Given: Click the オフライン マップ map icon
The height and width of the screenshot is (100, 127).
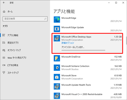Looking at the screenshot, I should (x=4, y=50).
